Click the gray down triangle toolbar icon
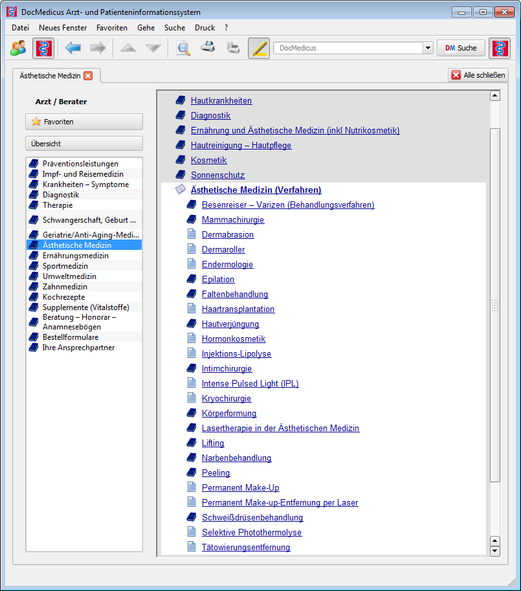521x591 pixels. tap(153, 48)
